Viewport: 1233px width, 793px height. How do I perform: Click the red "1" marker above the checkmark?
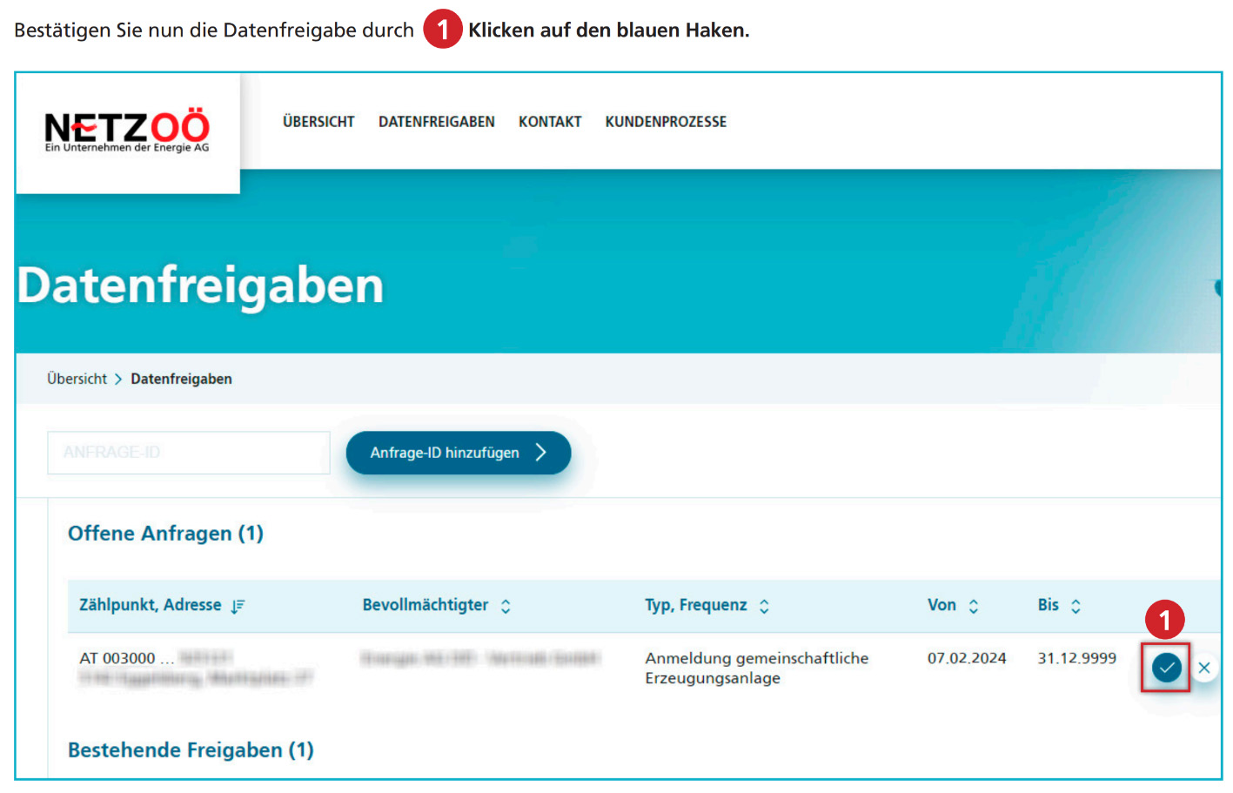point(1166,621)
